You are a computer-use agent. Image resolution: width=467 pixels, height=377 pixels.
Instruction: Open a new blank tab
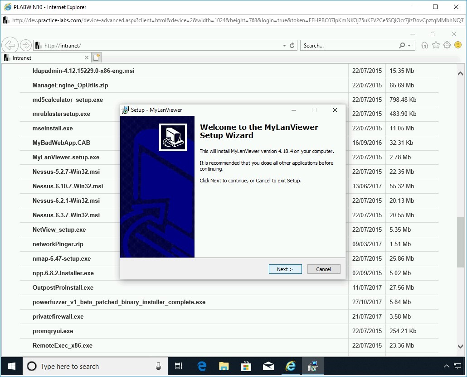coord(96,57)
